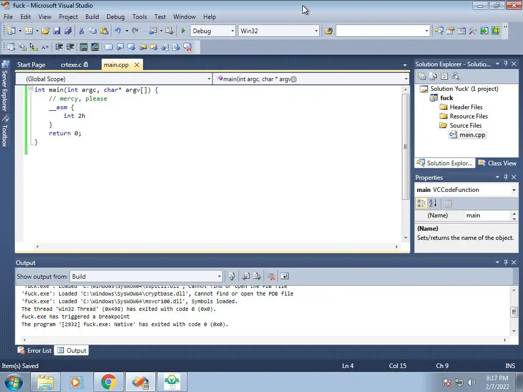This screenshot has height=392, width=523.
Task: Click the Save All toolbar icon
Action: pyautogui.click(x=68, y=31)
